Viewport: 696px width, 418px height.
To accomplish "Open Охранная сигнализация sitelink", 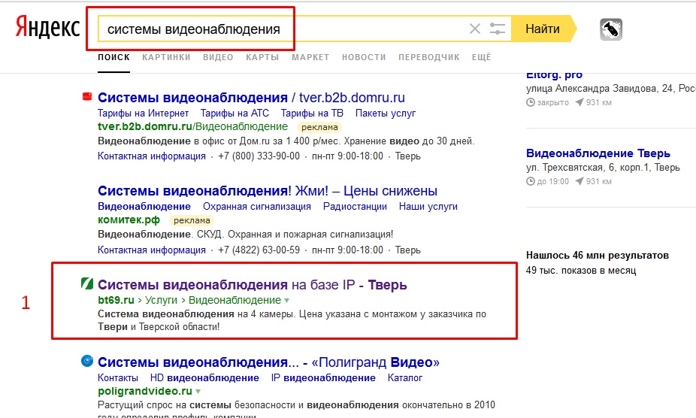I will 257,207.
